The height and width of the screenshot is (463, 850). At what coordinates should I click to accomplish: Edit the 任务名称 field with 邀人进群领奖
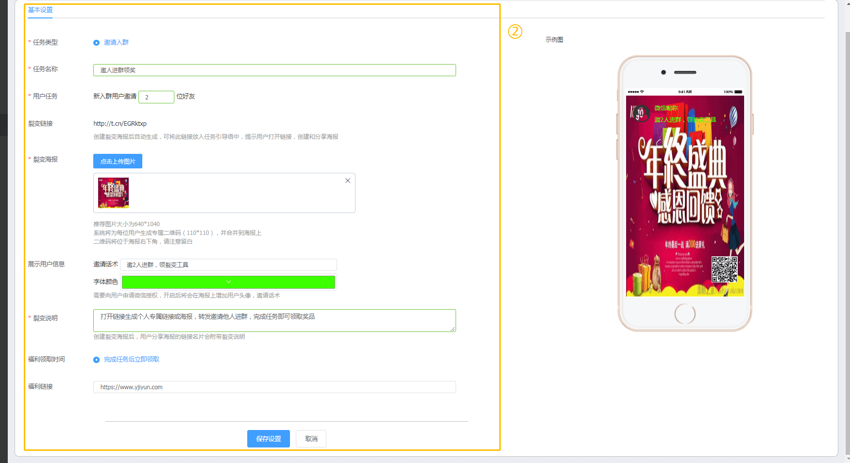[274, 70]
